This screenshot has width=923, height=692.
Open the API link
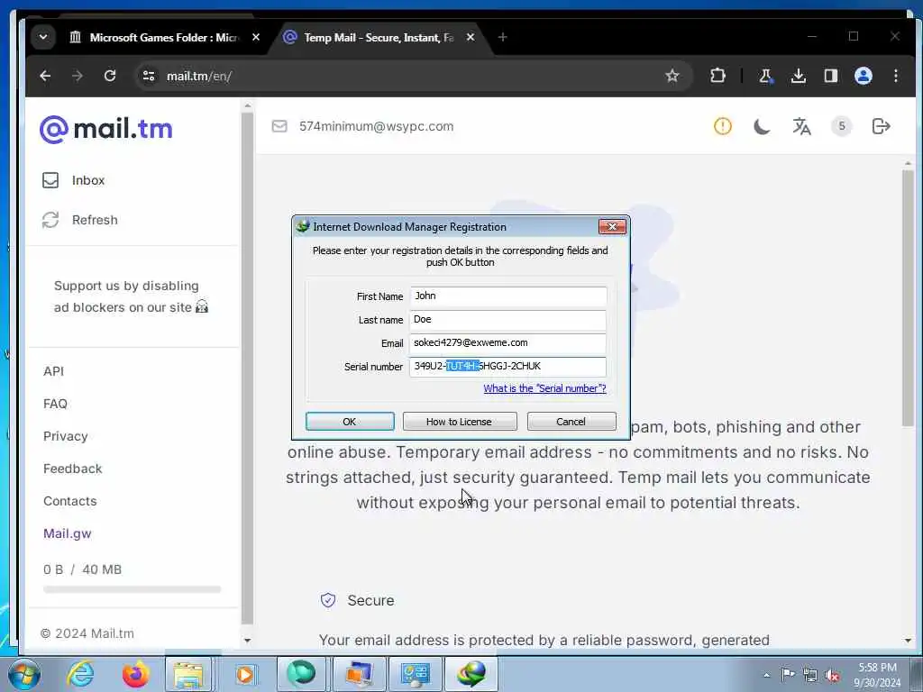point(53,371)
